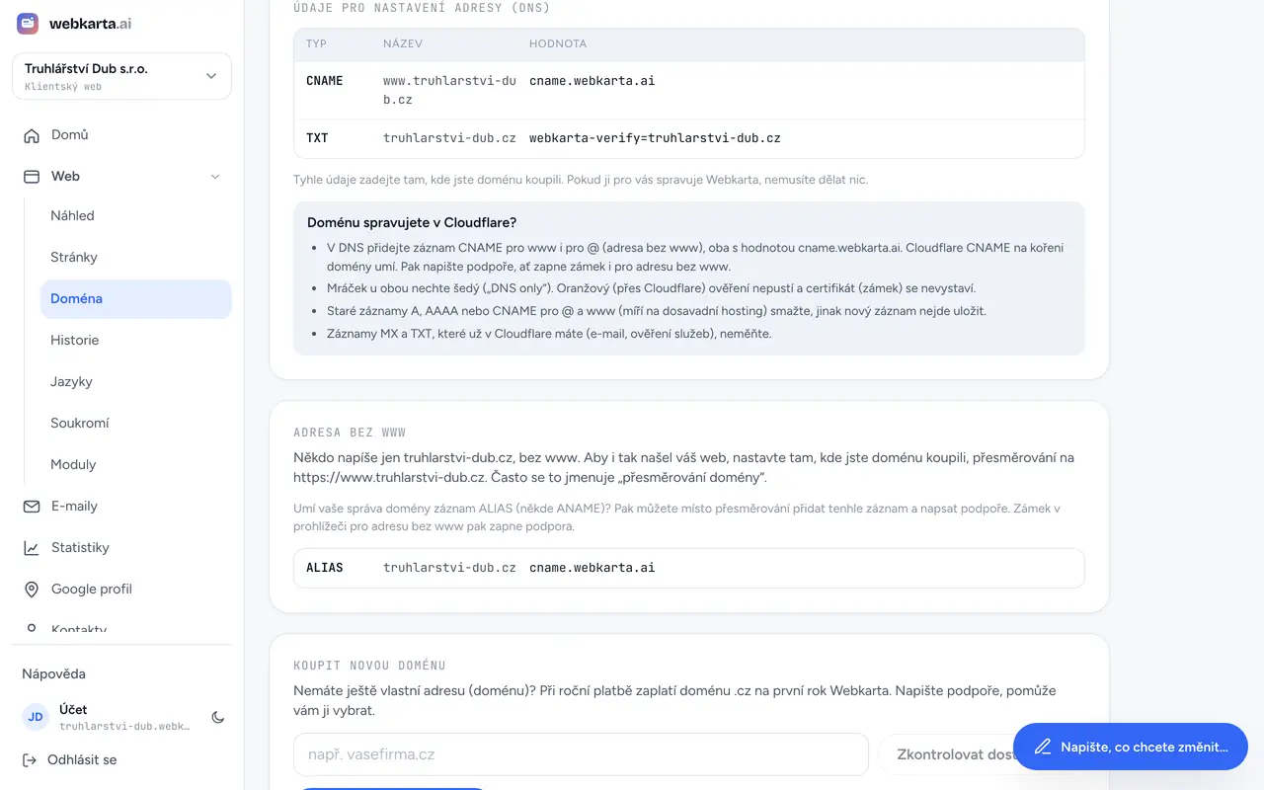Click the Odhlásit se logout icon
The image size is (1264, 790).
(30, 760)
